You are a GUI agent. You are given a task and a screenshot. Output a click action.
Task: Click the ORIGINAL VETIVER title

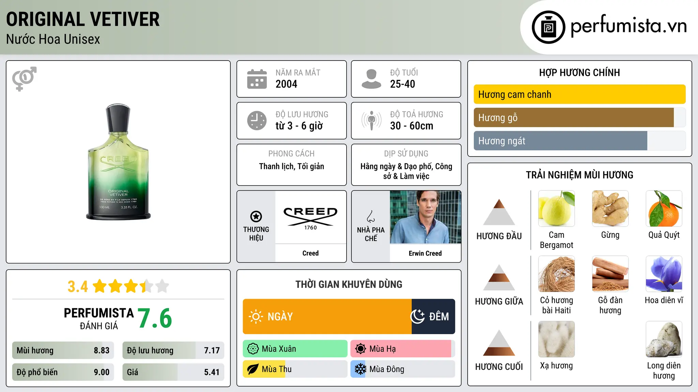click(83, 19)
